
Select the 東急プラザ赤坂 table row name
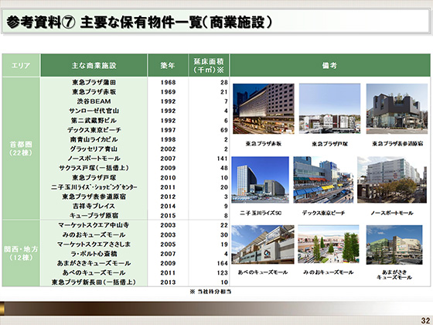pos(94,92)
